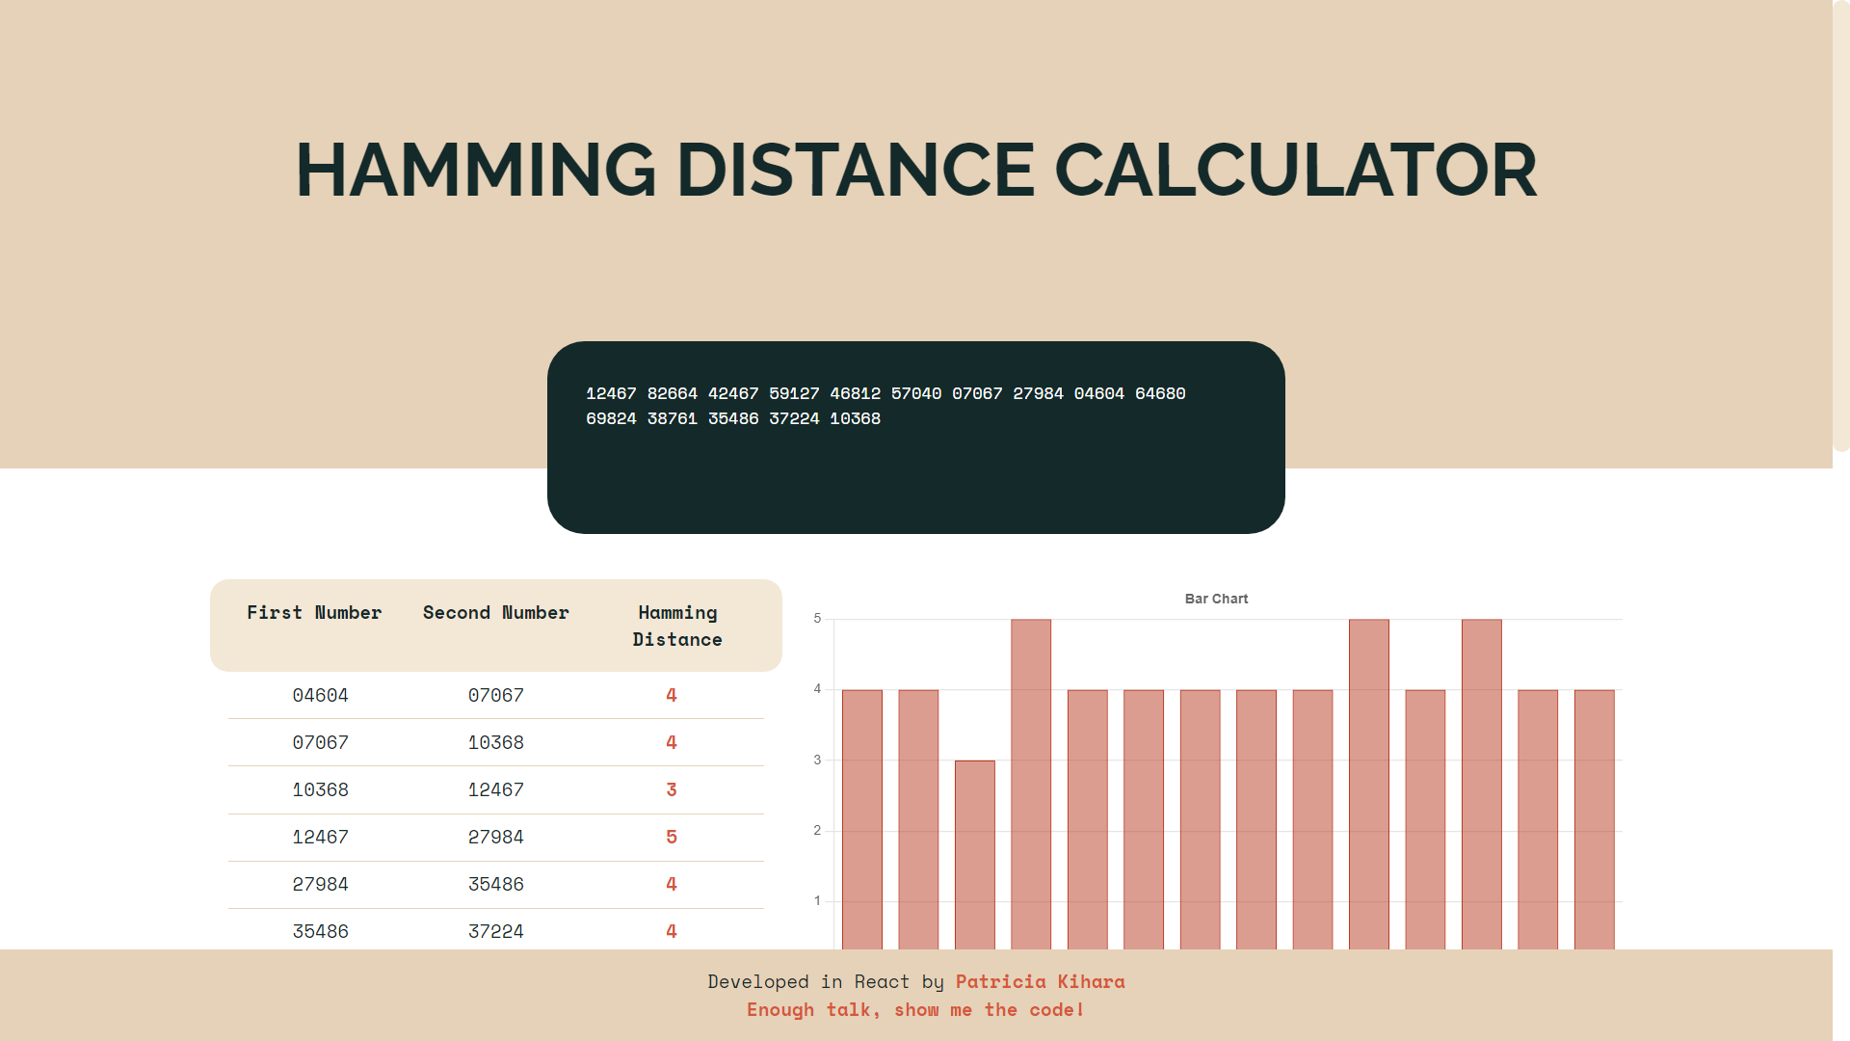
Task: Click first number 35486 in sixth row
Action: coord(320,931)
